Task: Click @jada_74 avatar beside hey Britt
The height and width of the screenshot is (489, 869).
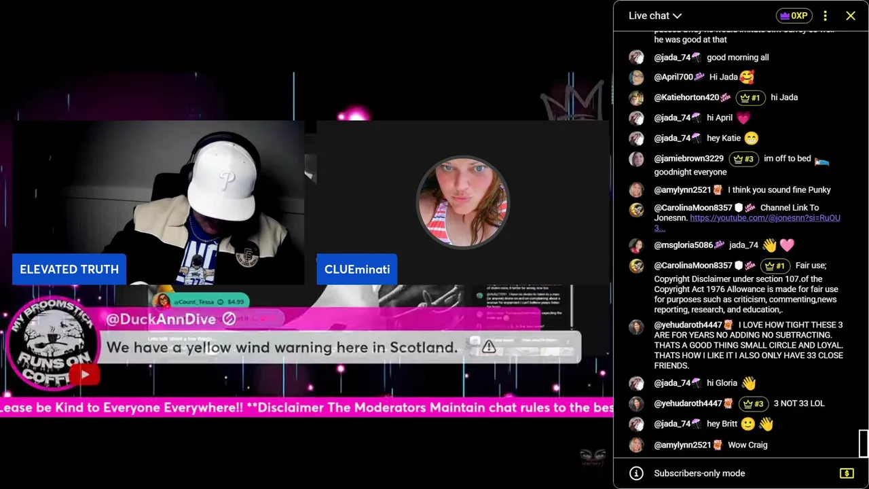Action: tap(636, 424)
